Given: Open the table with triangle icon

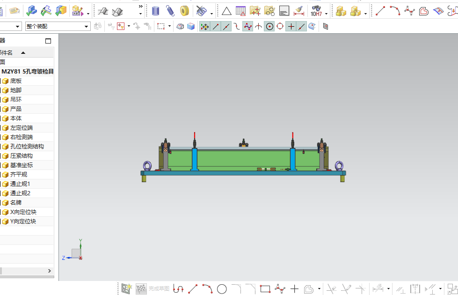Looking at the screenshot, I should tap(240, 11).
